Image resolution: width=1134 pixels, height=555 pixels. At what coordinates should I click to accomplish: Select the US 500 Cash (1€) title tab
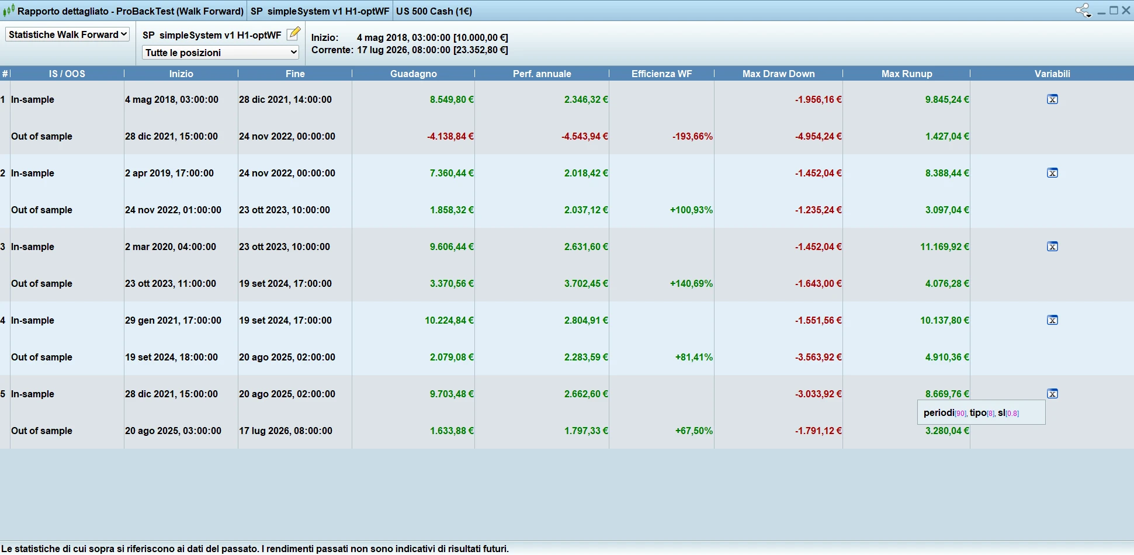[434, 11]
